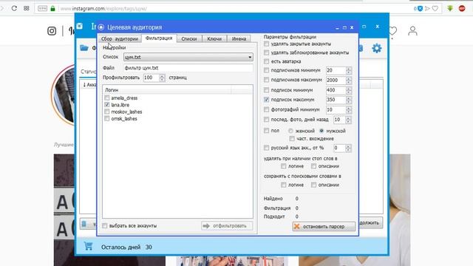The image size is (473, 266).
Task: Toggle выбрать все аккаунты checkbox
Action: click(105, 225)
